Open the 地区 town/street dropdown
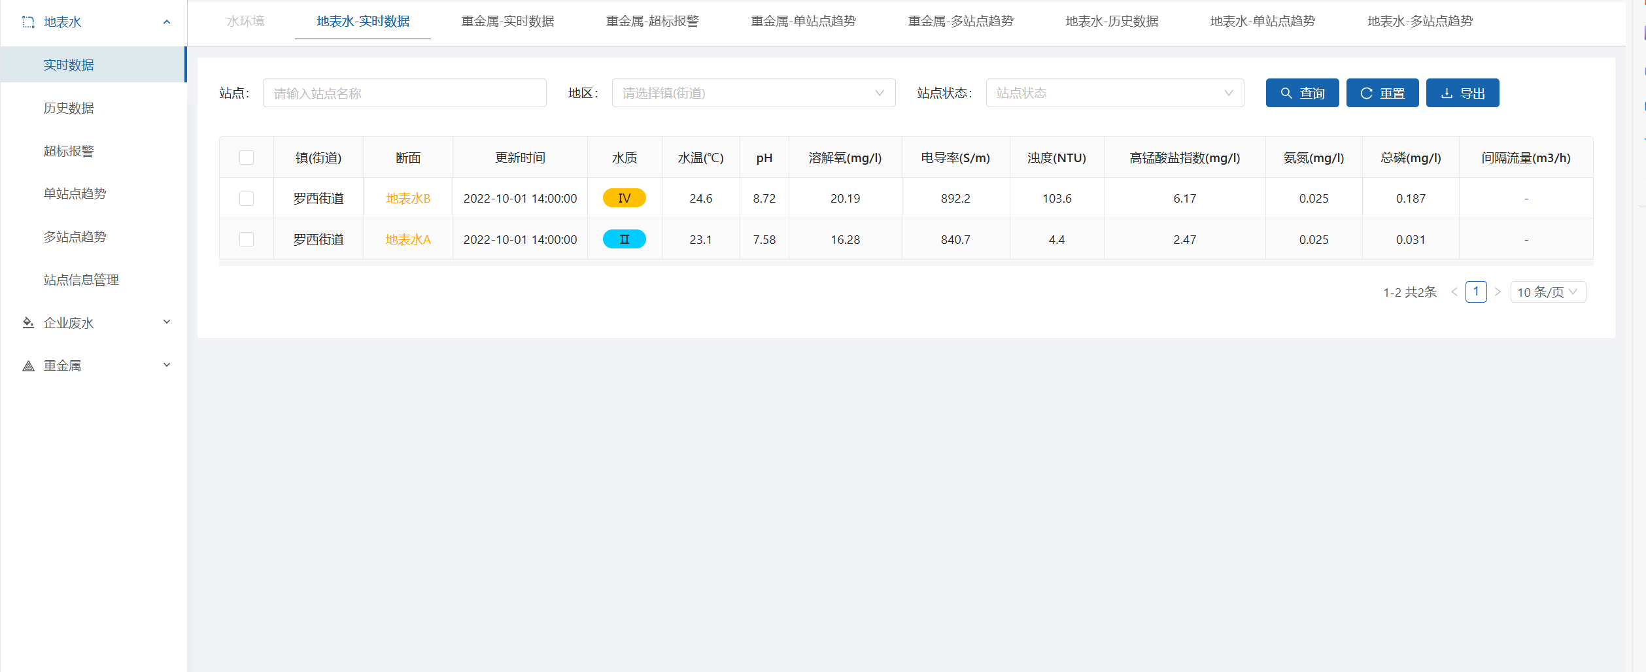 point(753,93)
